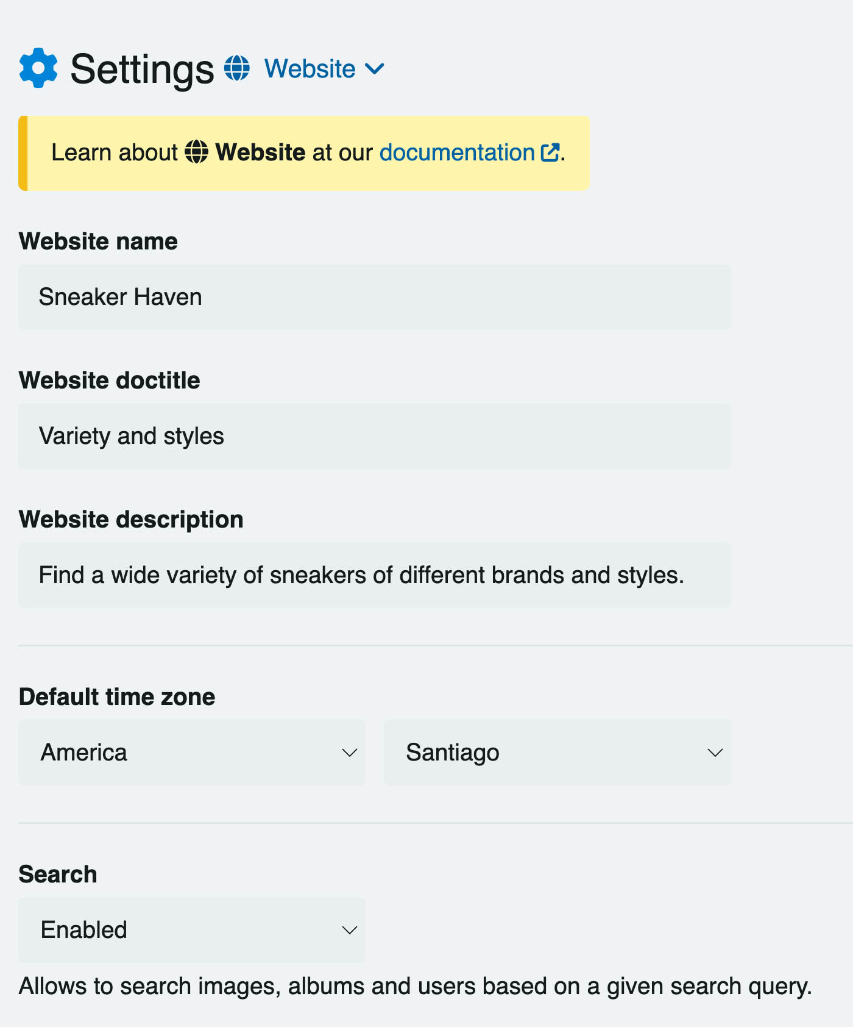The height and width of the screenshot is (1027, 853).
Task: Open the Santiago city dropdown
Action: [x=557, y=753]
